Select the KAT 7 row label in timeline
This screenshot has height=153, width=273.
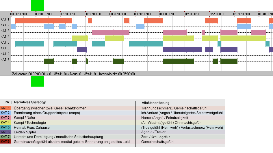[x=5, y=54]
